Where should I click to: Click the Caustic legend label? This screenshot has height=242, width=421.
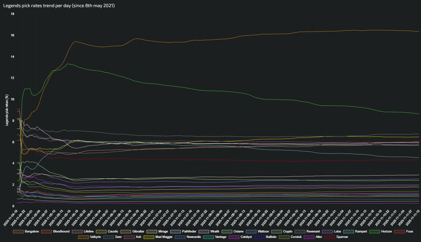(x=113, y=231)
